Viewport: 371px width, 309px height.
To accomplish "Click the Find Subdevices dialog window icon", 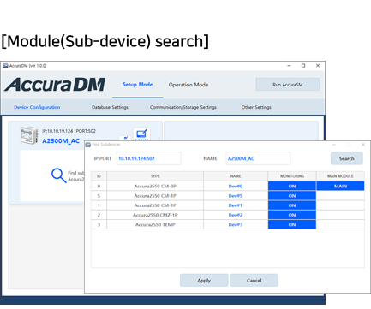I will click(88, 145).
